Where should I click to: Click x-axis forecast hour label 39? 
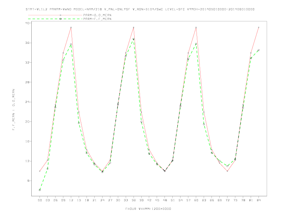click(x=141, y=200)
